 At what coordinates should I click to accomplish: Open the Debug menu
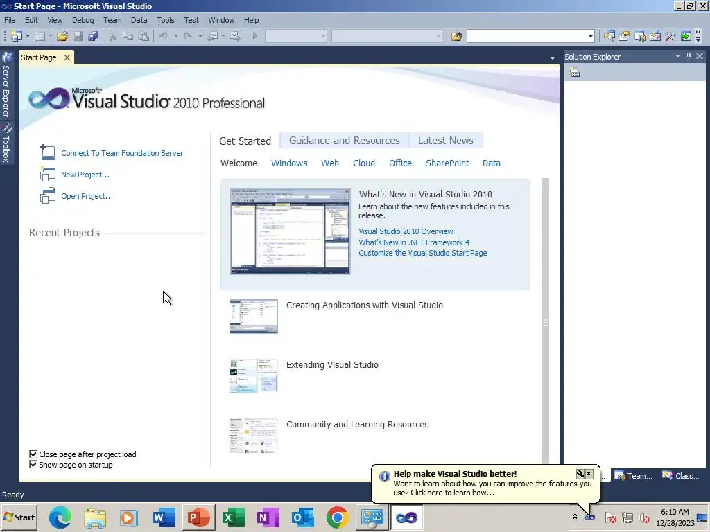click(x=83, y=20)
